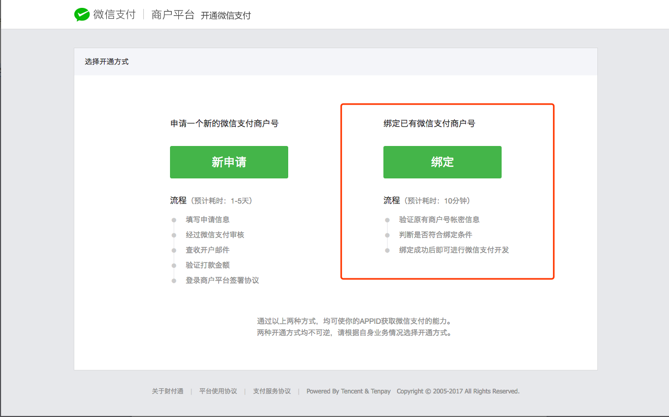Click the 开通微信支付 header title
This screenshot has width=669, height=417.
226,16
